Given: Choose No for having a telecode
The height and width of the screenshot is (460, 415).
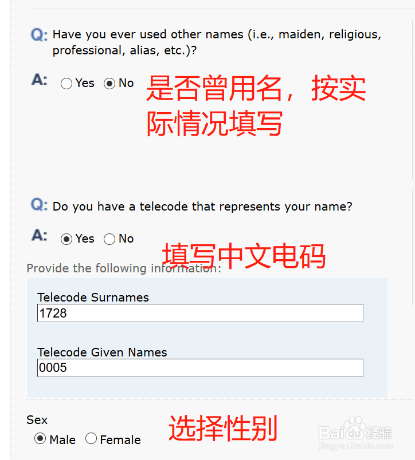Looking at the screenshot, I should point(109,239).
